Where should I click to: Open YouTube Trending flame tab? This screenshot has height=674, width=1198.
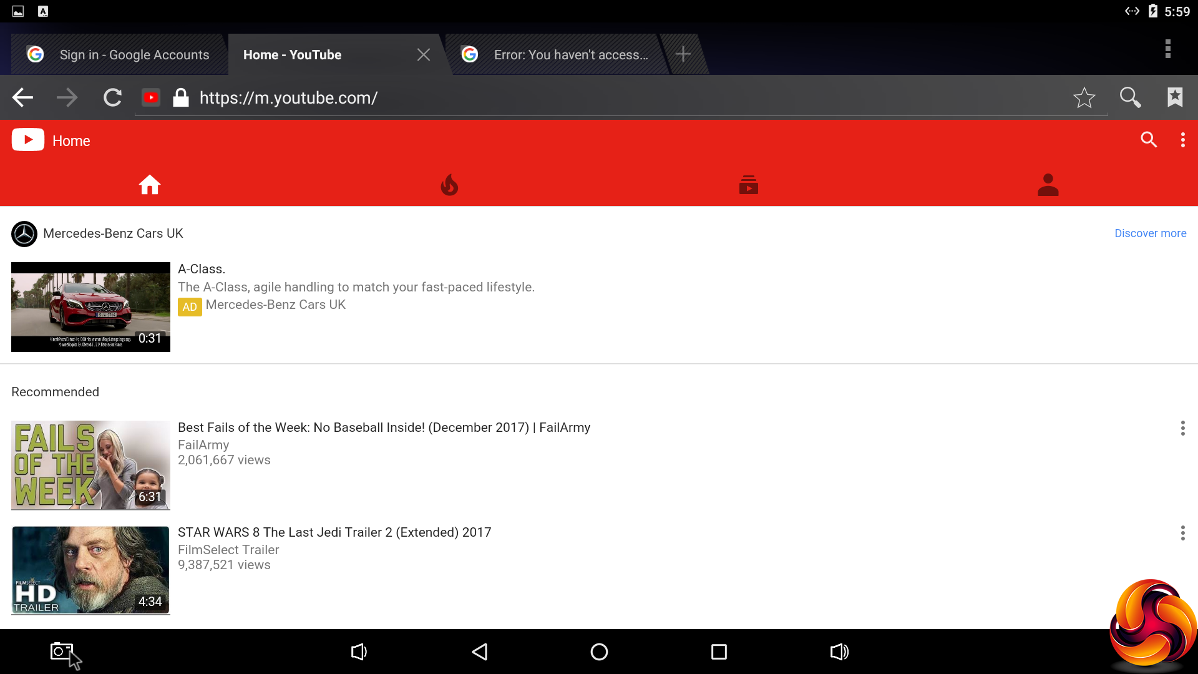point(449,185)
